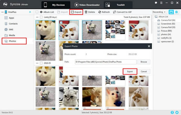Collapse the Lately(30 days) group

pyautogui.click(x=37, y=17)
